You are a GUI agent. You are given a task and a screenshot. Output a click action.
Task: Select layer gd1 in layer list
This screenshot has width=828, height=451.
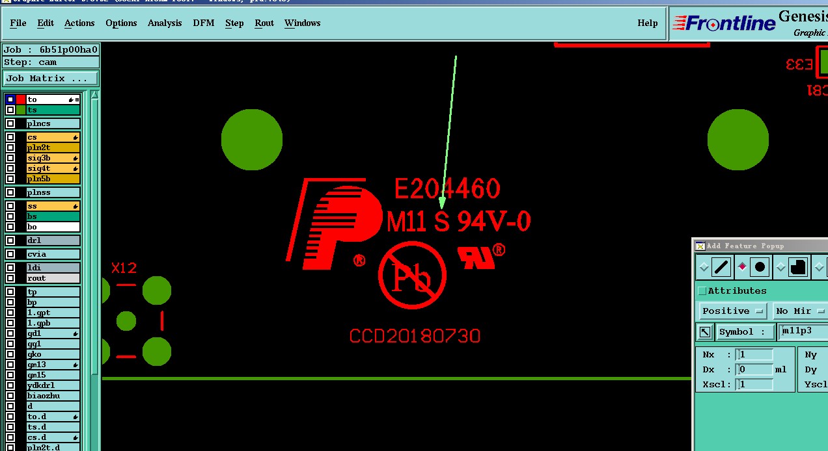click(53, 333)
